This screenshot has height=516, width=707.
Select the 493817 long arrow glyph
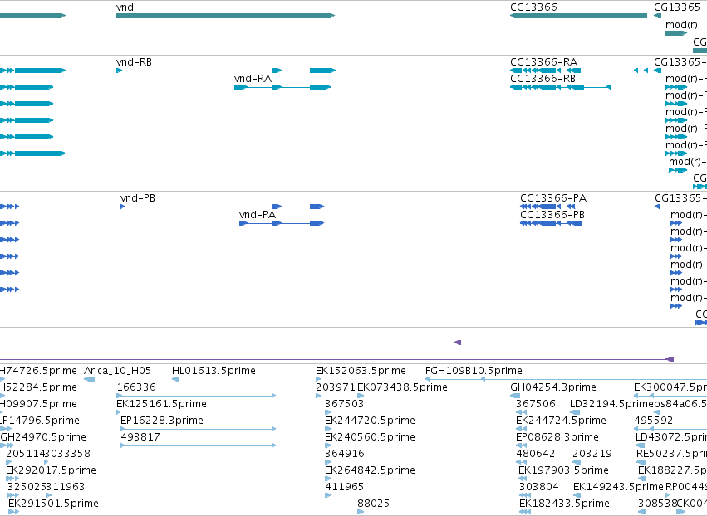point(199,445)
